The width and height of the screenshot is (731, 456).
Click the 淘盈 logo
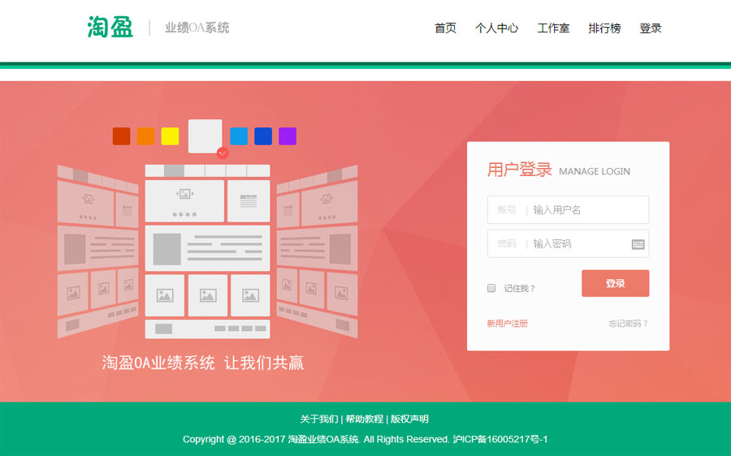click(x=110, y=27)
